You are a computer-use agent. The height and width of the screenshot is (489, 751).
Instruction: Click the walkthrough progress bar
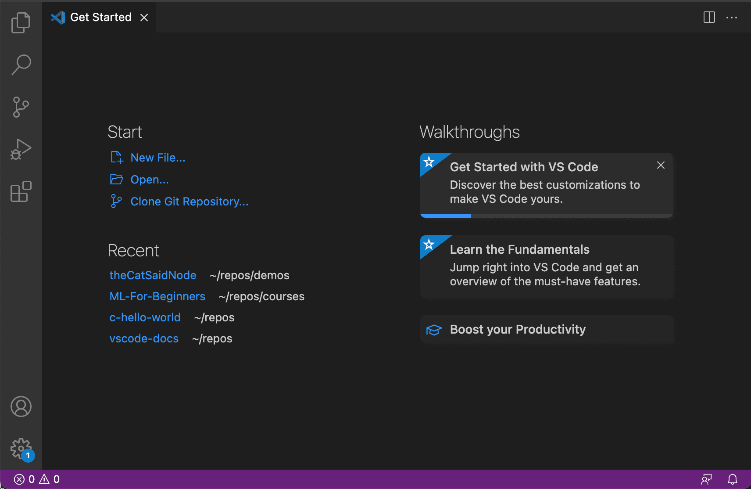click(x=446, y=216)
